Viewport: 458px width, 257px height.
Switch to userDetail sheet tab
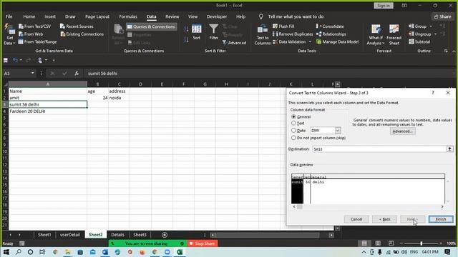tap(70, 235)
